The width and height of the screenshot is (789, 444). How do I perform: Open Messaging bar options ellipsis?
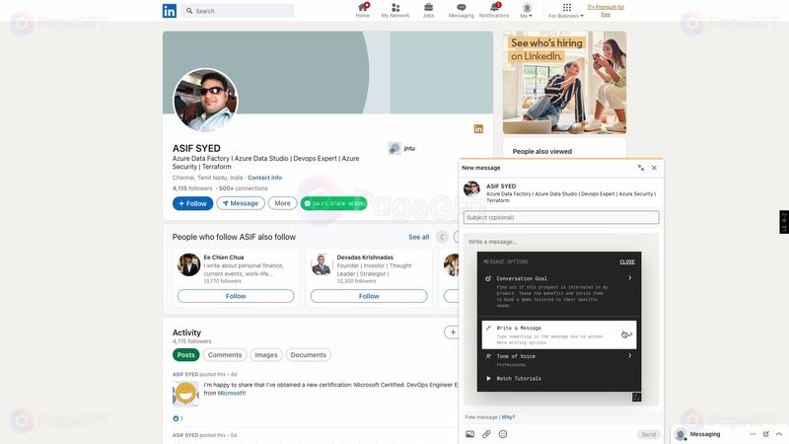(x=753, y=434)
